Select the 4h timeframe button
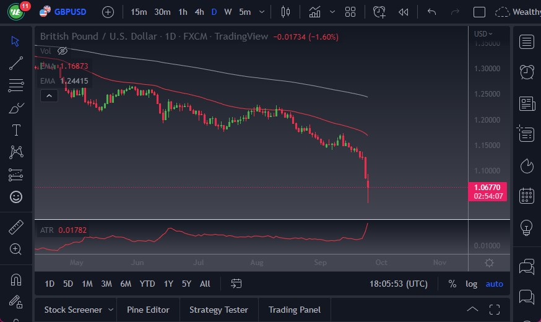 (x=199, y=12)
